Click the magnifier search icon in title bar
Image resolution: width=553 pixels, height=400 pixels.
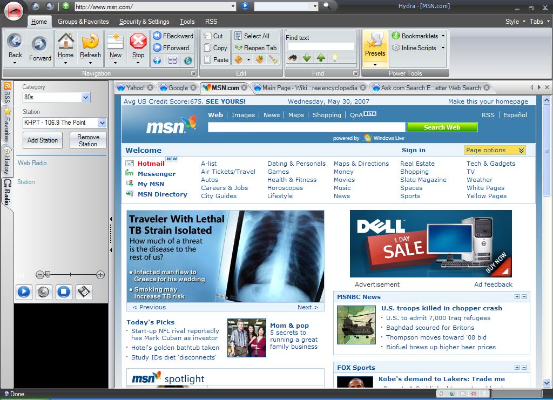coord(327,5)
